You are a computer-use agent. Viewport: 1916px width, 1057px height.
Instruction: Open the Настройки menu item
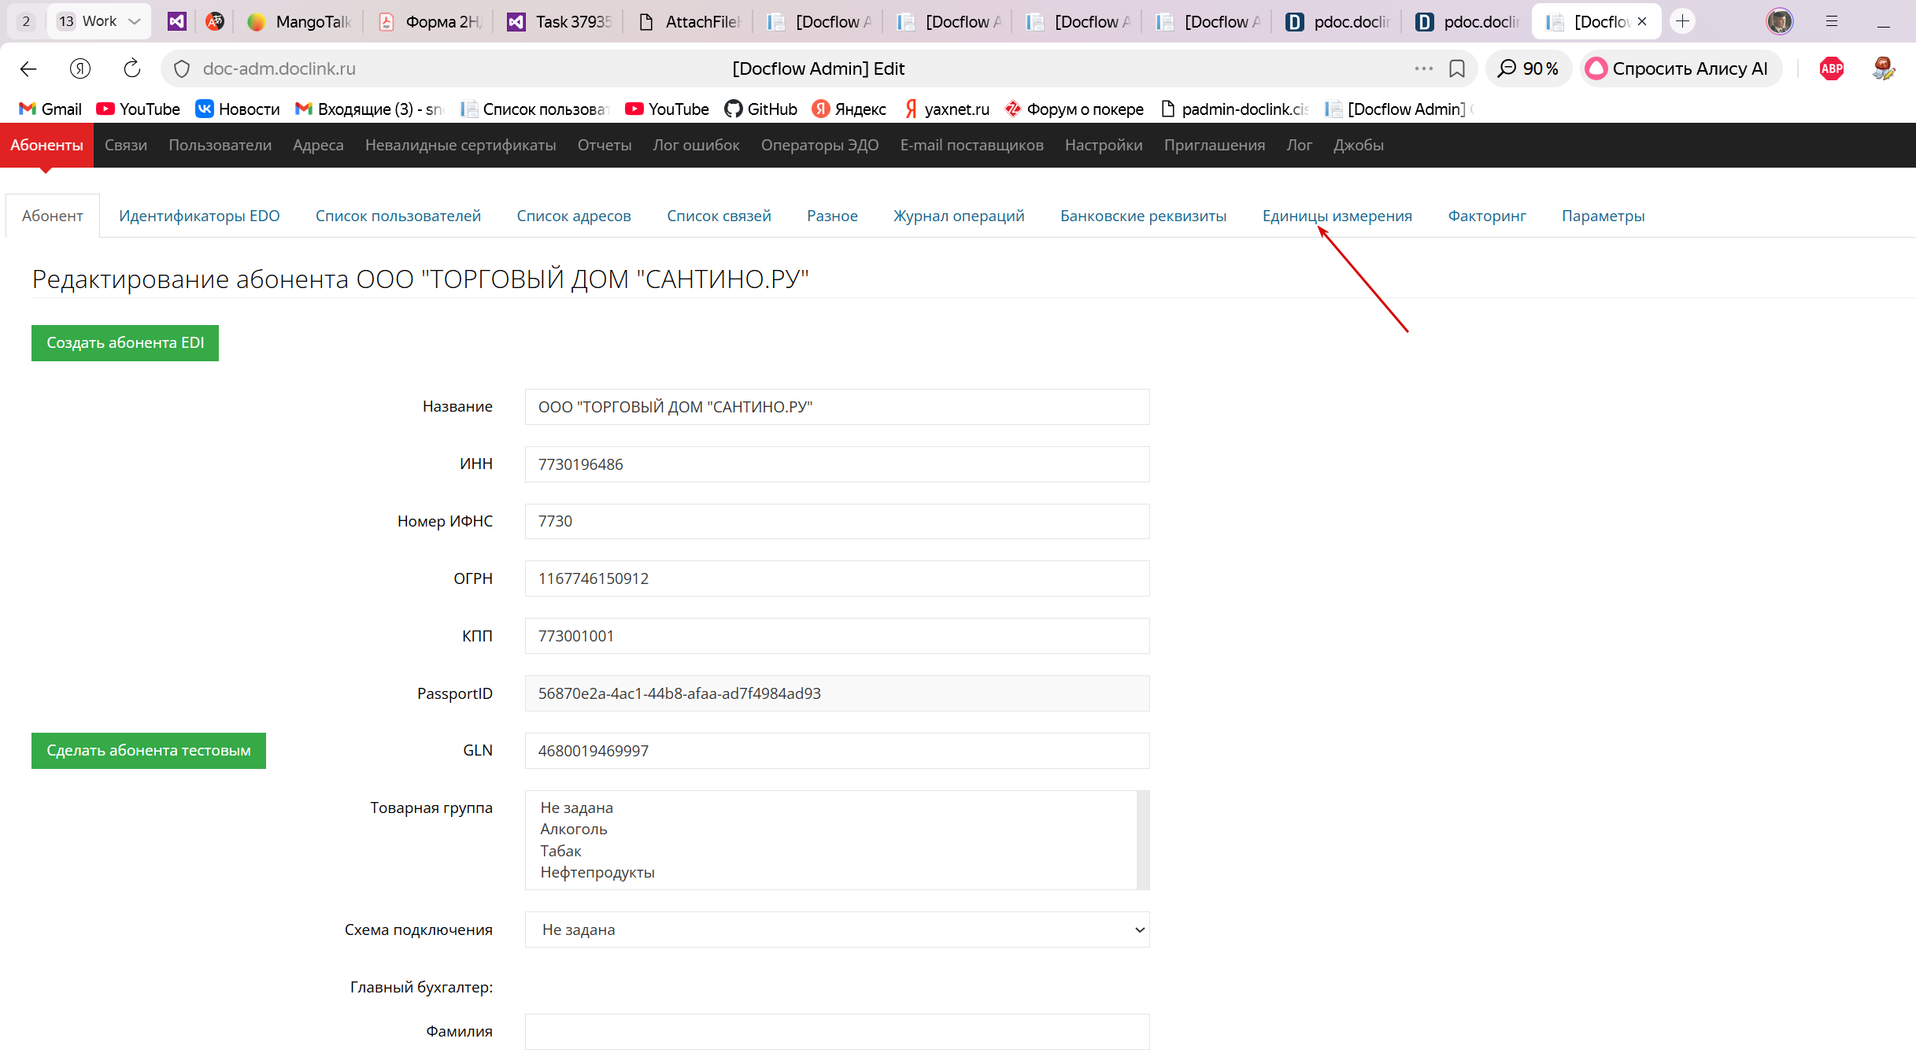(1104, 145)
